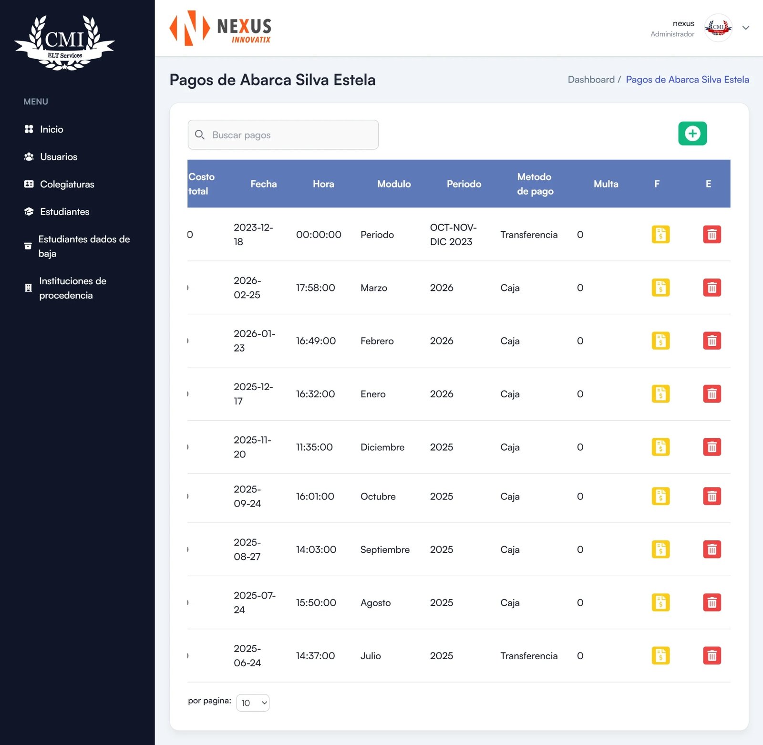Delete the Septiembre 2025 payment row
763x745 pixels.
711,549
